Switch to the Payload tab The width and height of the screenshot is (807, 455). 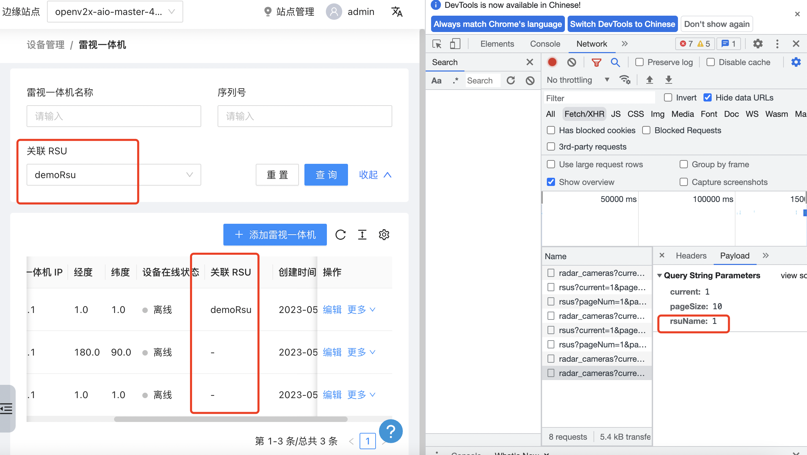click(734, 255)
